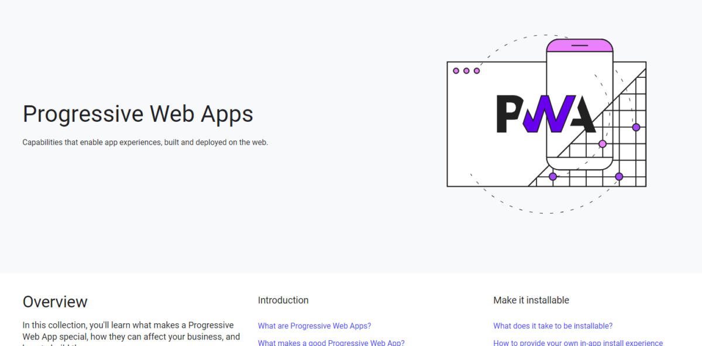The width and height of the screenshot is (702, 346).
Task: Click the pink dot on the grid
Action: click(601, 143)
